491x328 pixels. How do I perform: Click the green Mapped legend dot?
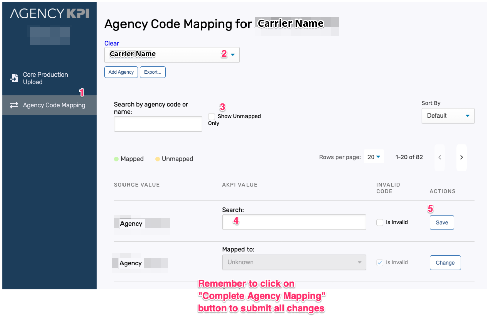116,159
